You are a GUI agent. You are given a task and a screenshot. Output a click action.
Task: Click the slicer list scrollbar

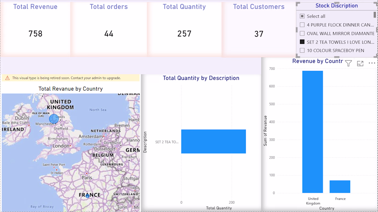(x=375, y=15)
